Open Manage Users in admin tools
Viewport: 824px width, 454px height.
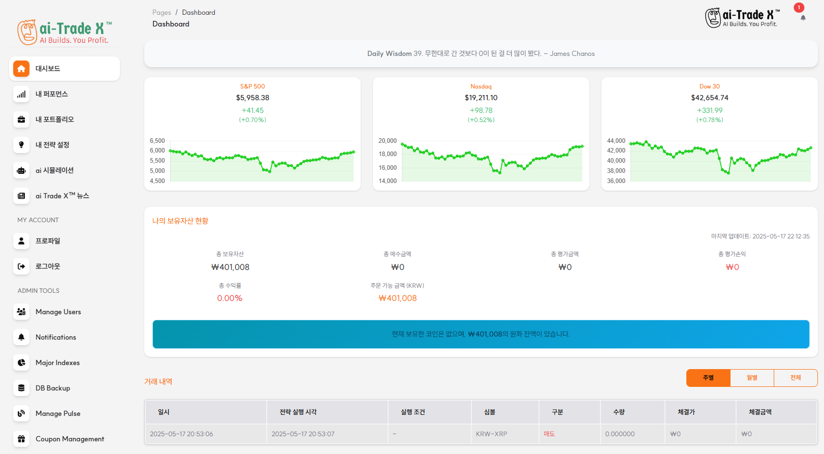tap(58, 312)
